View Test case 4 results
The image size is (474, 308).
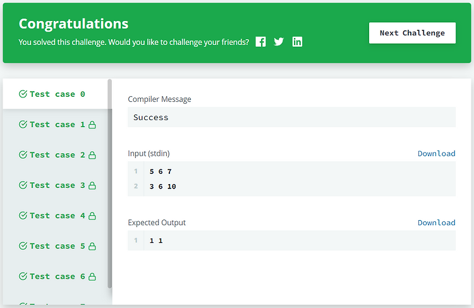point(56,216)
